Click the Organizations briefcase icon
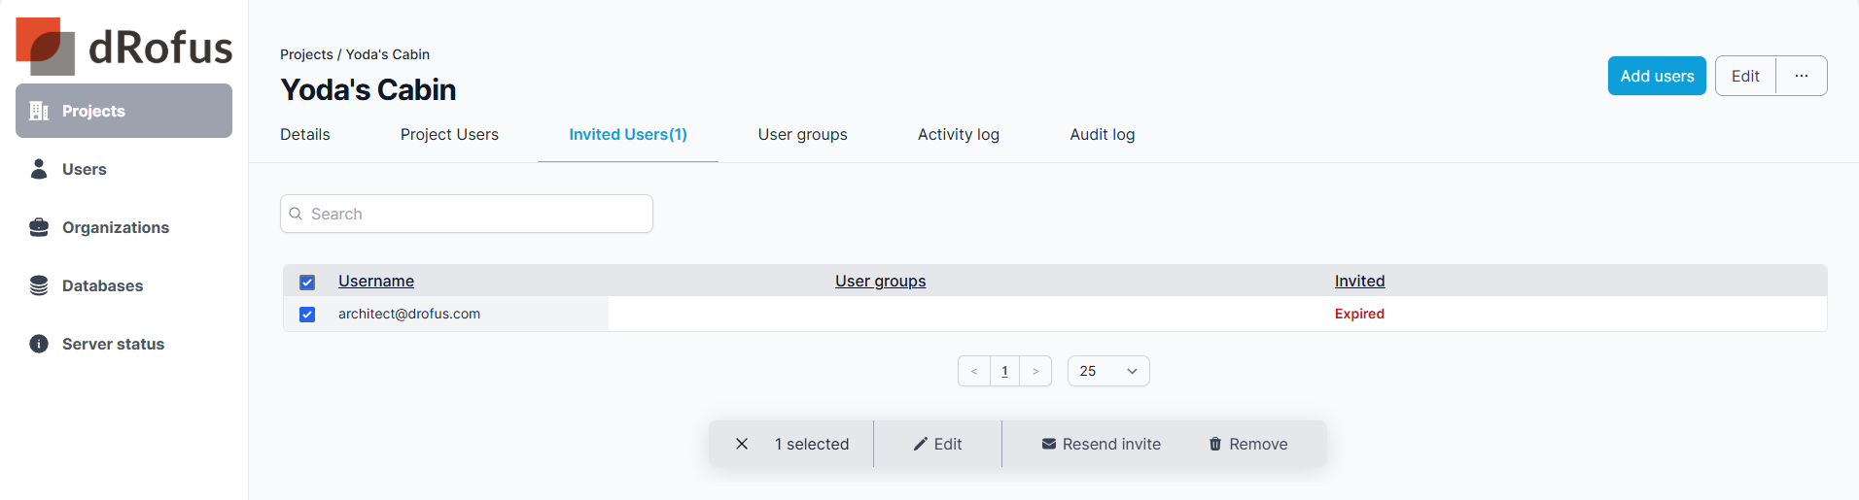Screen dimensions: 1859x500 tap(39, 227)
